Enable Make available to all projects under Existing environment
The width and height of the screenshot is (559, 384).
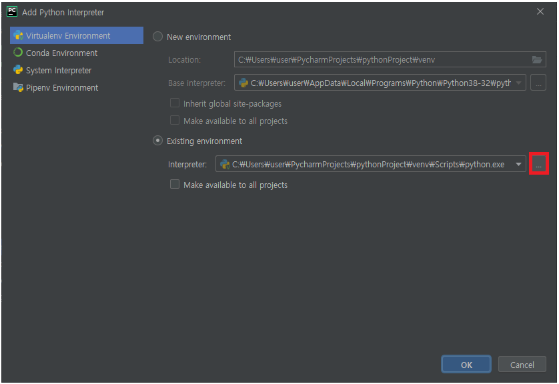(175, 184)
